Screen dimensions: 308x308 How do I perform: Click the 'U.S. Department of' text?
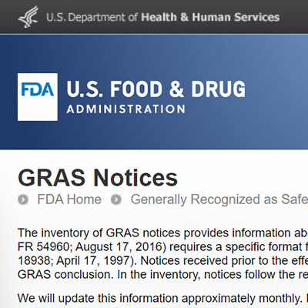[92, 18]
